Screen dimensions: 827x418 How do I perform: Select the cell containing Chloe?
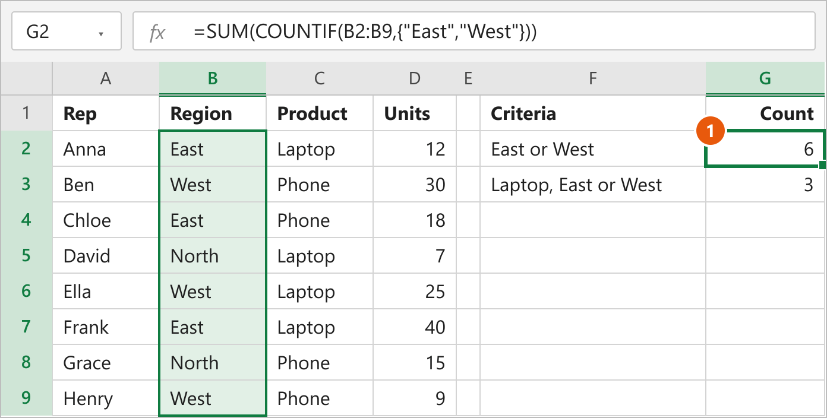pyautogui.click(x=106, y=220)
